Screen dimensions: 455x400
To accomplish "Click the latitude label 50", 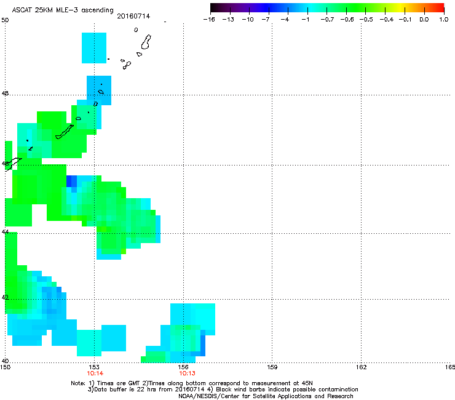I will click(x=5, y=20).
